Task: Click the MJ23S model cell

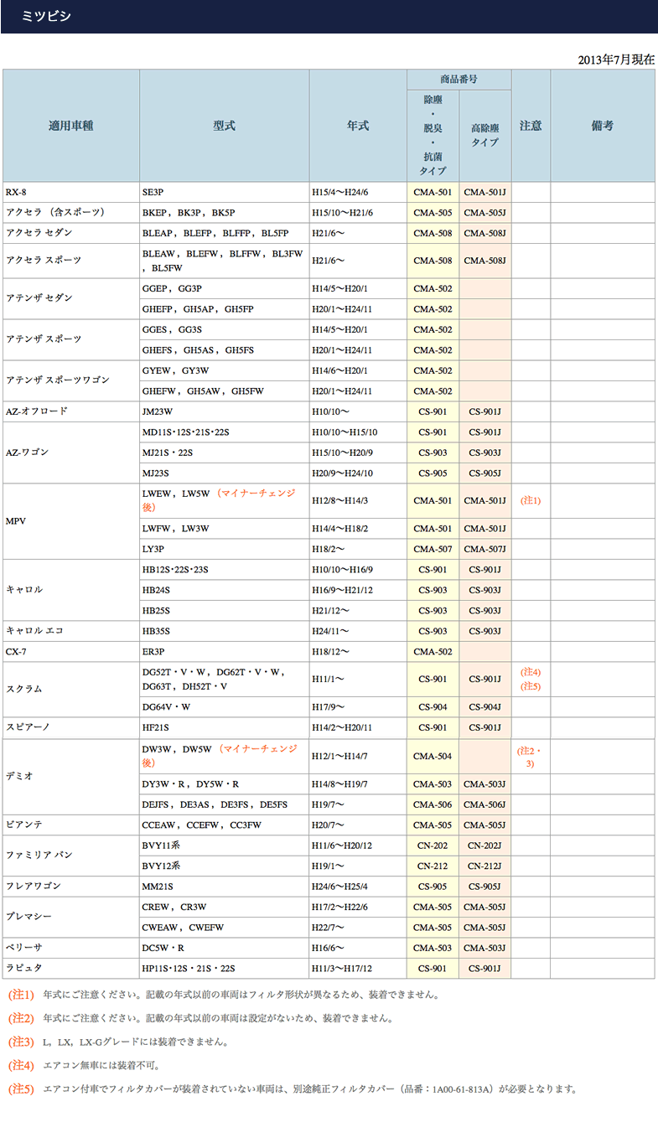Action: coord(225,473)
